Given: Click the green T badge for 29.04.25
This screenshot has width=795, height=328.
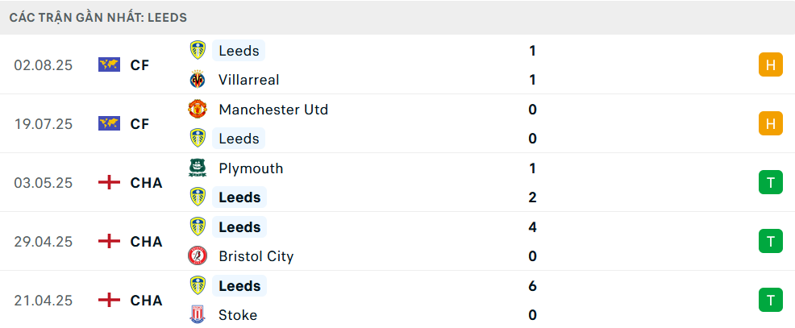Looking at the screenshot, I should (771, 241).
